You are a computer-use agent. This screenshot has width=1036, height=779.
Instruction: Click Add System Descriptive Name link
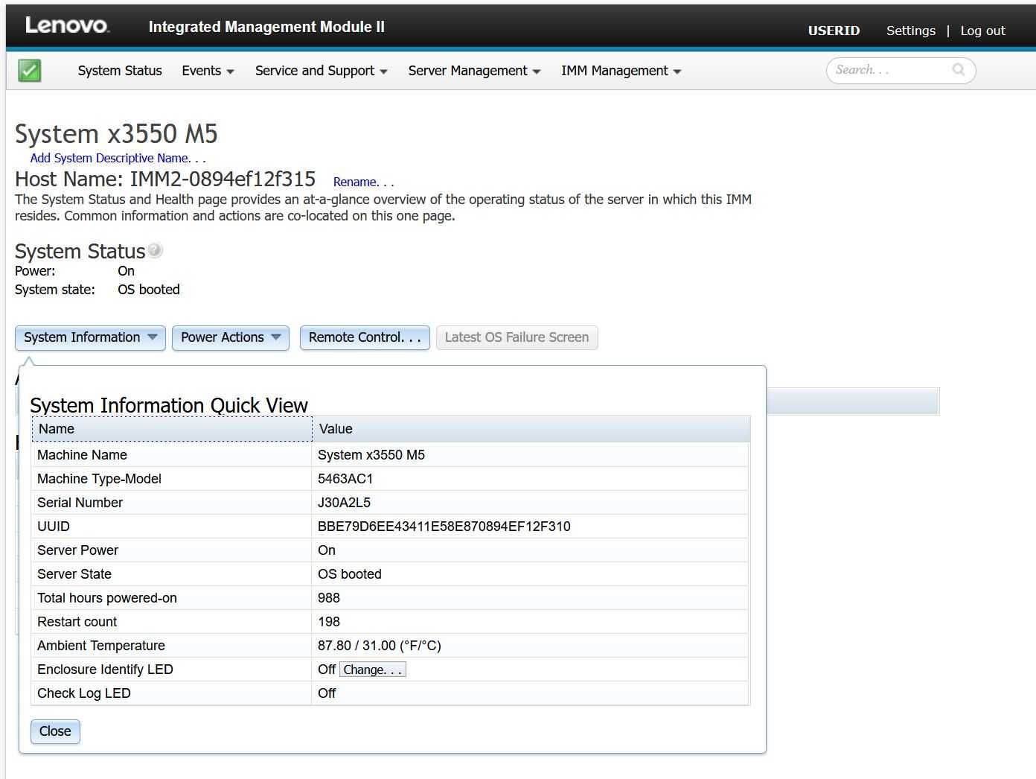pyautogui.click(x=118, y=158)
